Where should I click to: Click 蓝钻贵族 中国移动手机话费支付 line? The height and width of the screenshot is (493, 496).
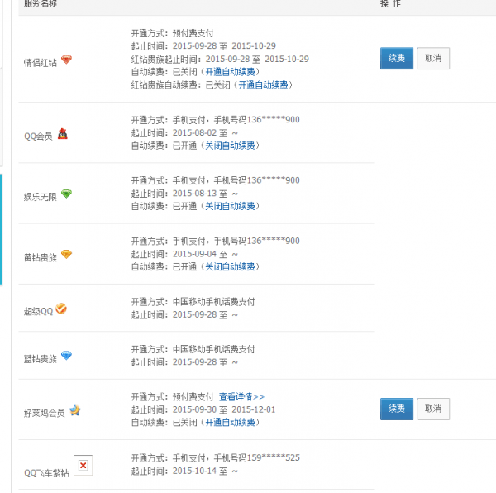(193, 349)
